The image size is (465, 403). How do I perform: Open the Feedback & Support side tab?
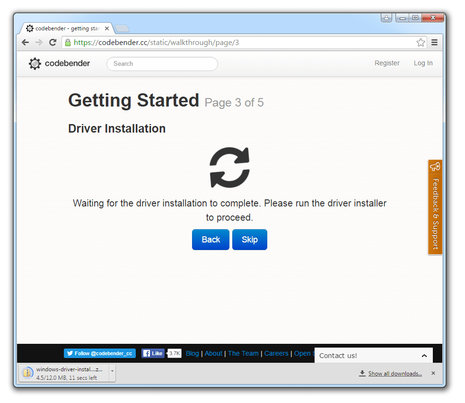point(435,207)
